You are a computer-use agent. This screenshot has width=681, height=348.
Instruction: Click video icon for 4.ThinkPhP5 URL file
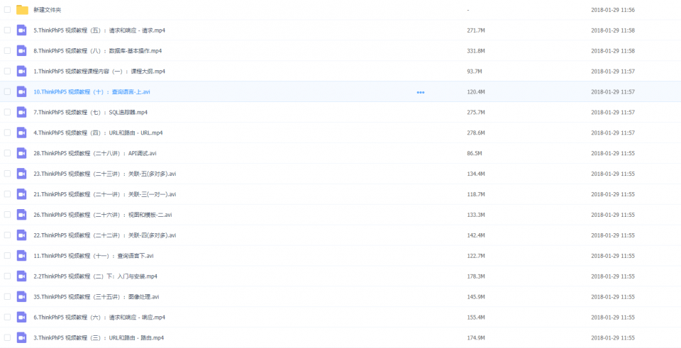[22, 133]
